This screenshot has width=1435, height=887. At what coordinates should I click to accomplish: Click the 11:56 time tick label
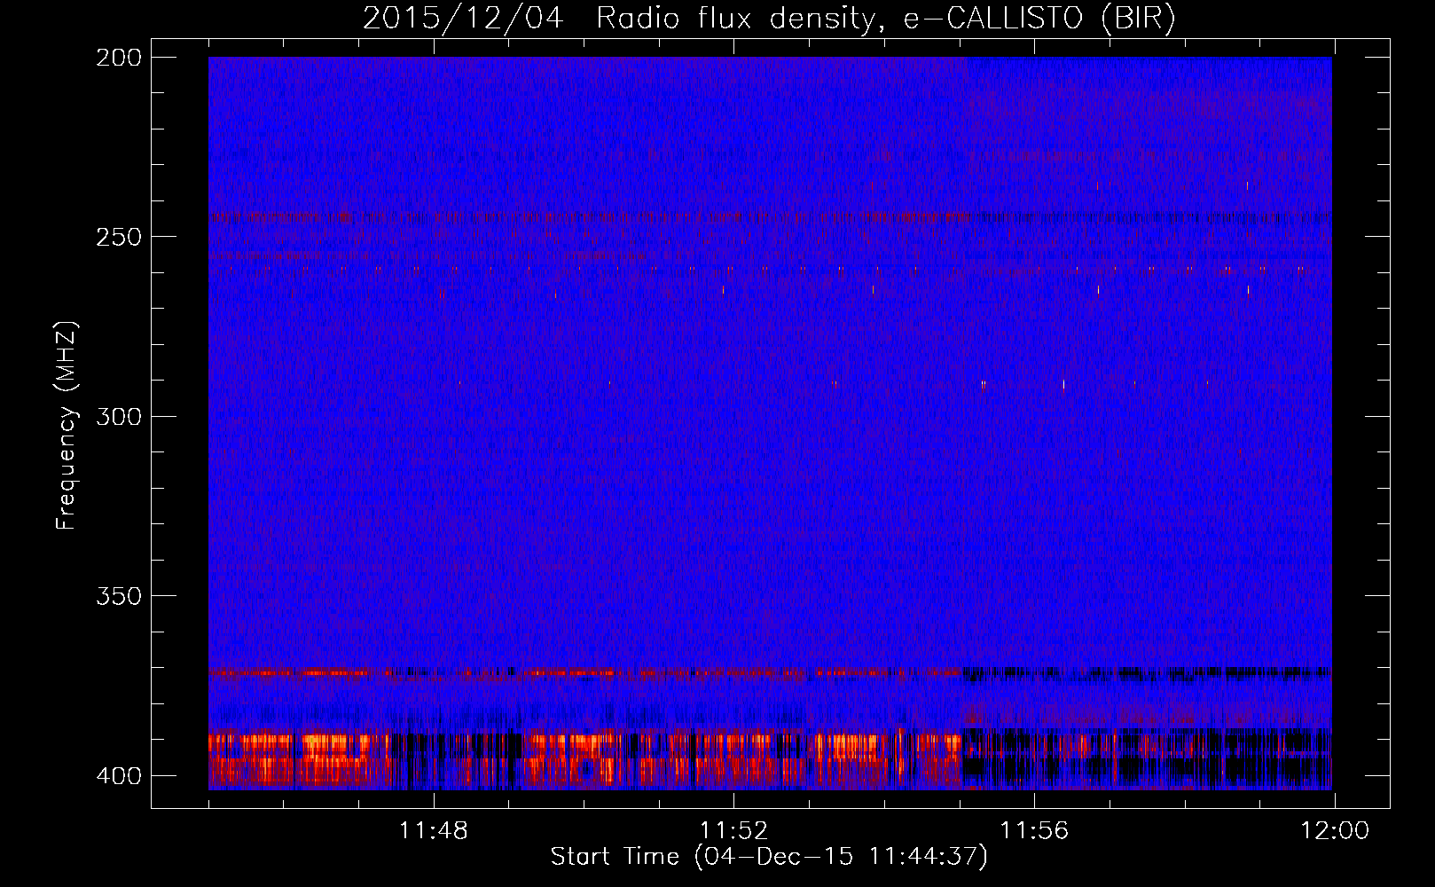(x=1034, y=831)
